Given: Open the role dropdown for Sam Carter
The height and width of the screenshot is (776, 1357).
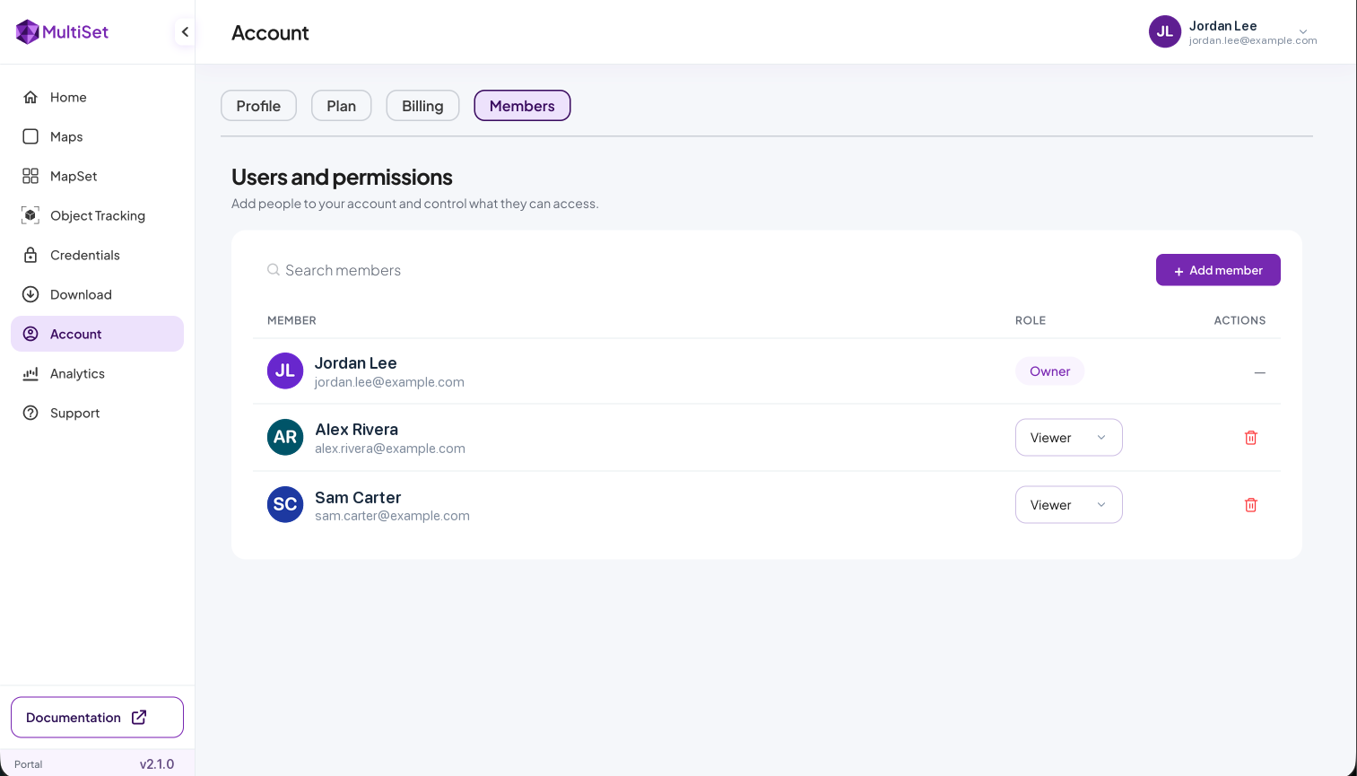Looking at the screenshot, I should tap(1069, 505).
